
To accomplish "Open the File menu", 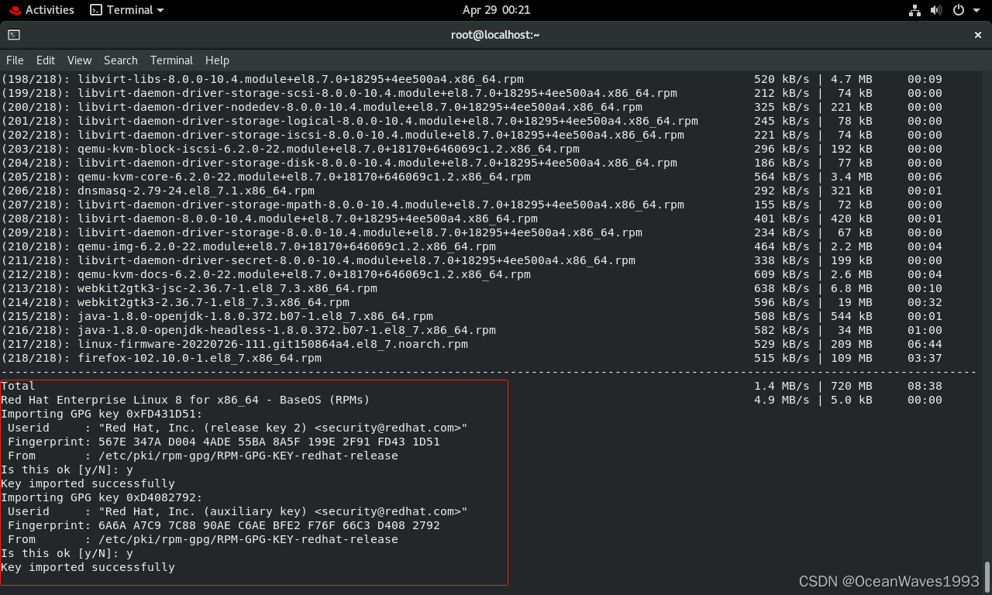I will pyautogui.click(x=15, y=60).
